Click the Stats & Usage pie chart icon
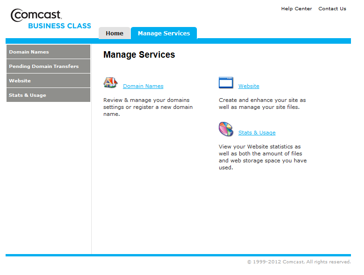Image resolution: width=364 pixels, height=275 pixels. coord(226,129)
